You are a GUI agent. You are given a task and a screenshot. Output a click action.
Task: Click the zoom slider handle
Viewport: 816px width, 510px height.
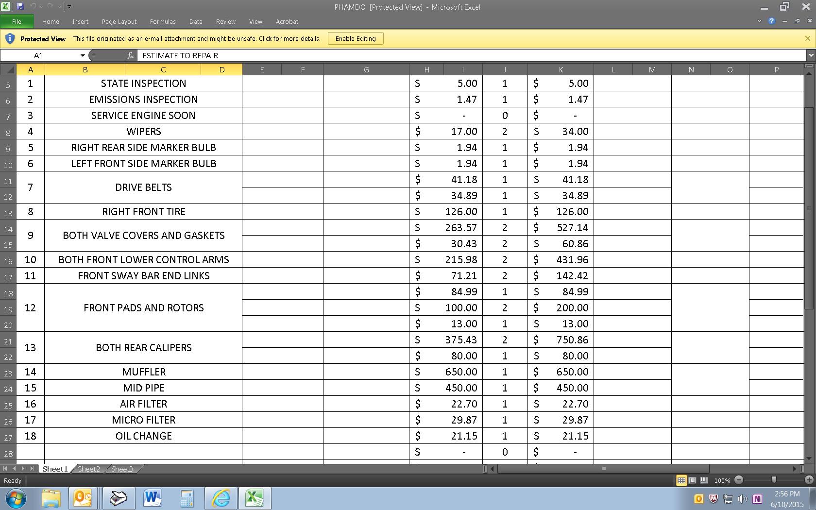[x=774, y=480]
